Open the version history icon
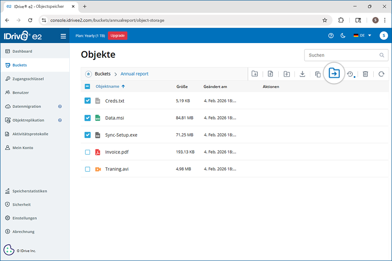 tap(350, 74)
